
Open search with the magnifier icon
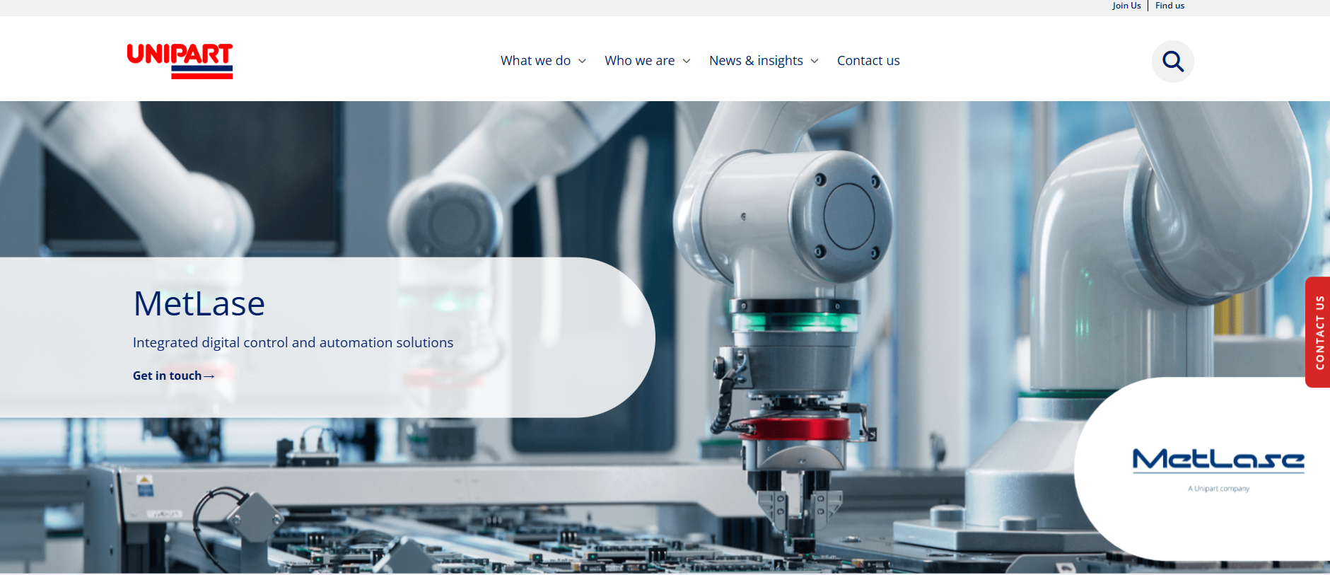(x=1172, y=62)
